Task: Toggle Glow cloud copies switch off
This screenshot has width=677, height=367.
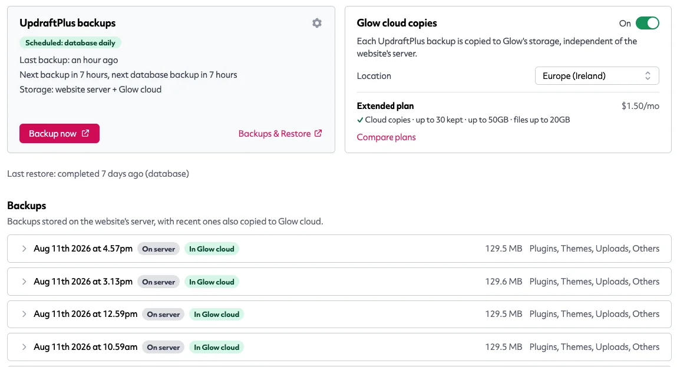Action: [647, 24]
